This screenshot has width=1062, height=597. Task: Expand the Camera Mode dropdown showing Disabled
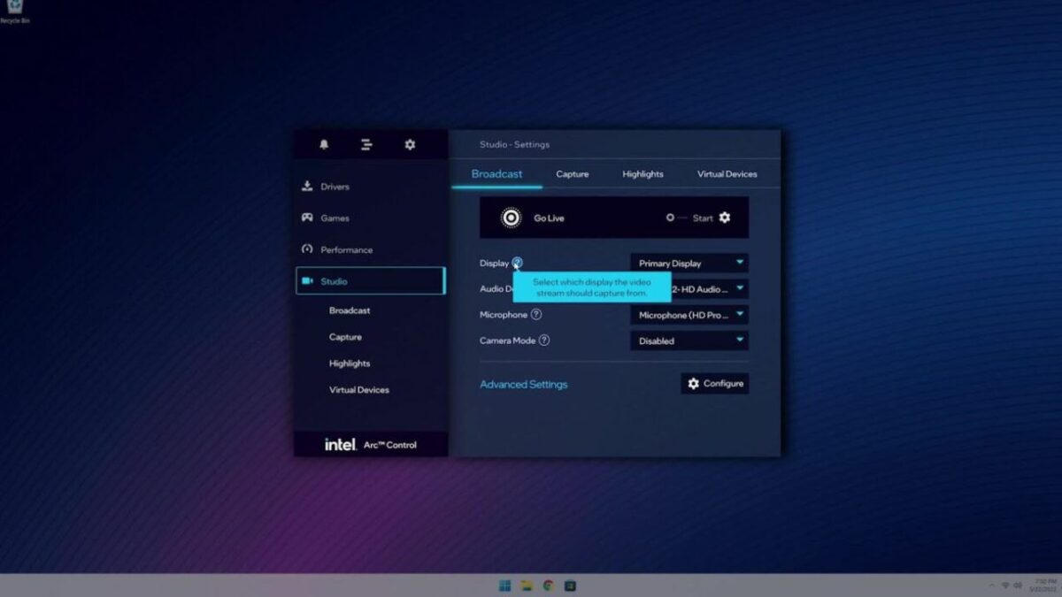689,340
